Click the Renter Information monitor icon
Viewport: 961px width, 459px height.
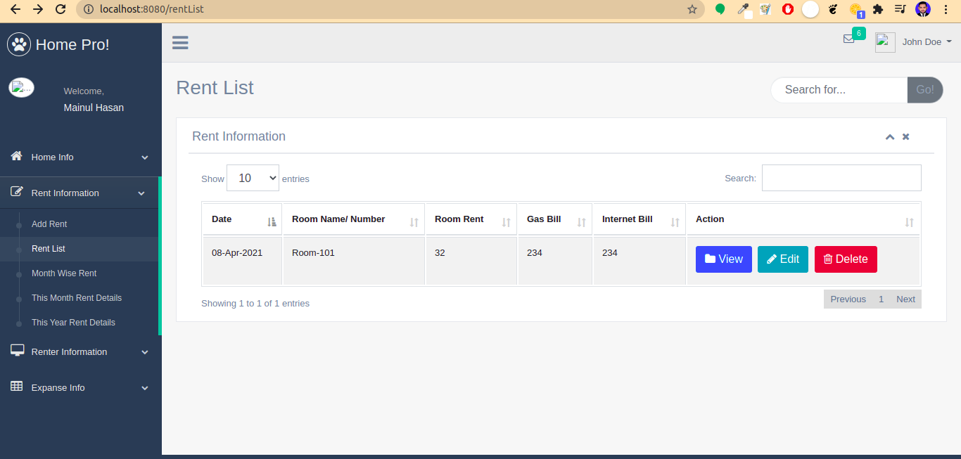tap(15, 351)
